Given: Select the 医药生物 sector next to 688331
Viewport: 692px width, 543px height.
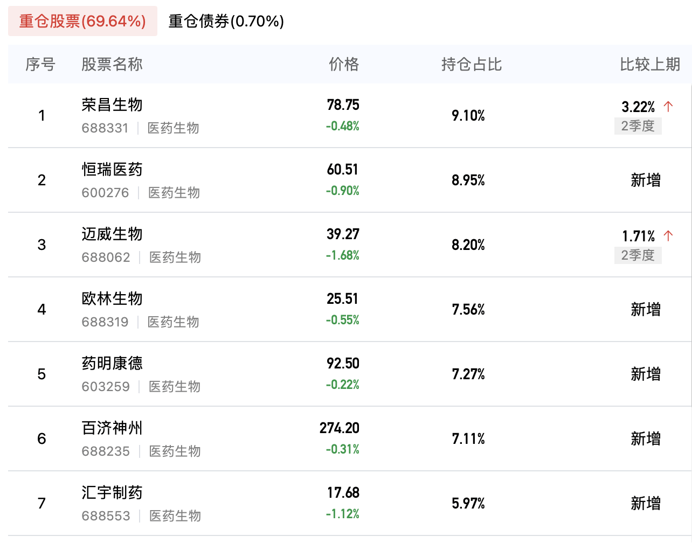Looking at the screenshot, I should 173,128.
